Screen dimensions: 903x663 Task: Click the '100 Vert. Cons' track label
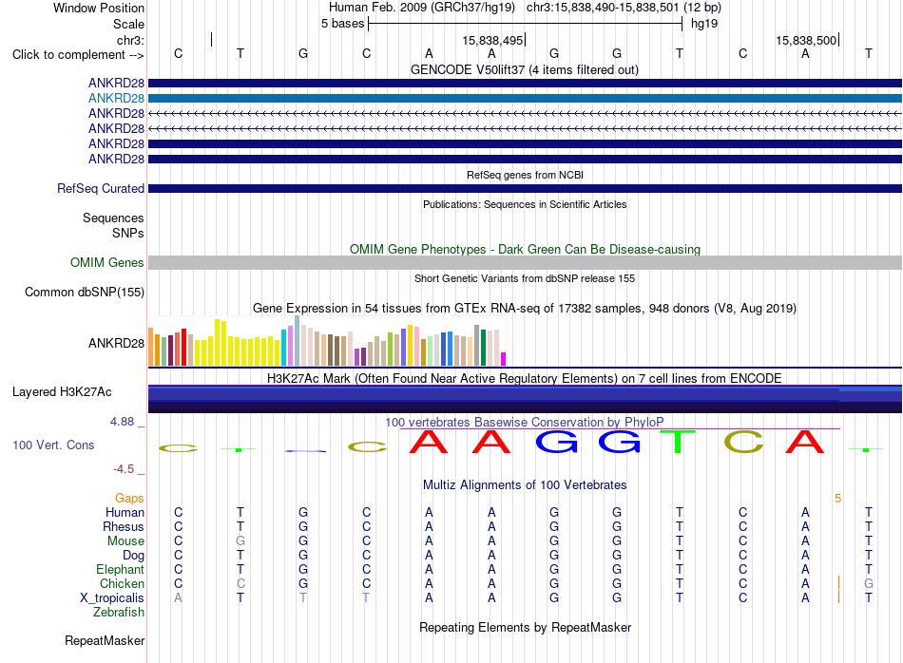click(x=53, y=445)
